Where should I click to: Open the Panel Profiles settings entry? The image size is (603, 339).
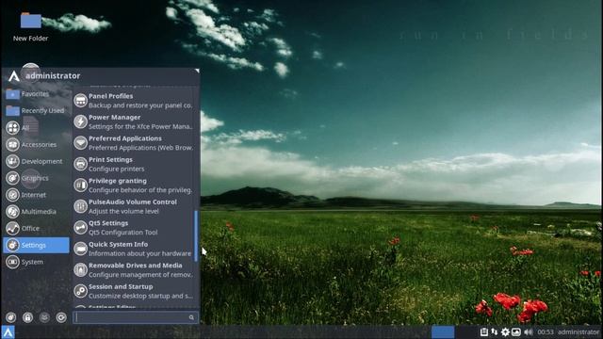[133, 101]
